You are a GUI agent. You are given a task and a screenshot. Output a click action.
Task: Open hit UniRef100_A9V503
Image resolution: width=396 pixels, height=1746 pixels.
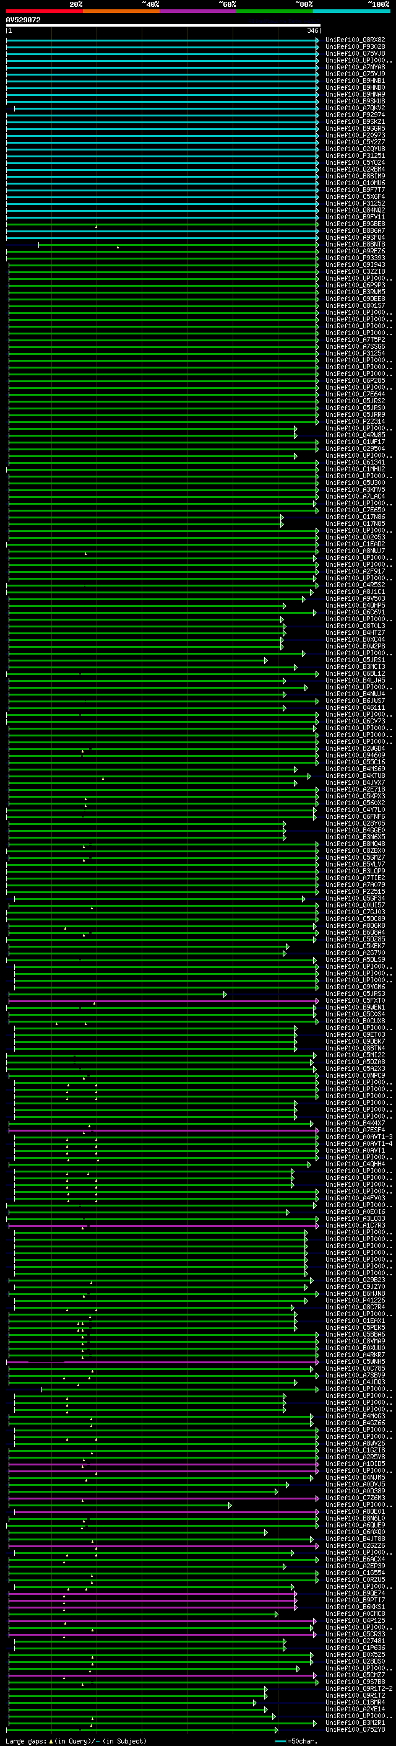pos(355,598)
